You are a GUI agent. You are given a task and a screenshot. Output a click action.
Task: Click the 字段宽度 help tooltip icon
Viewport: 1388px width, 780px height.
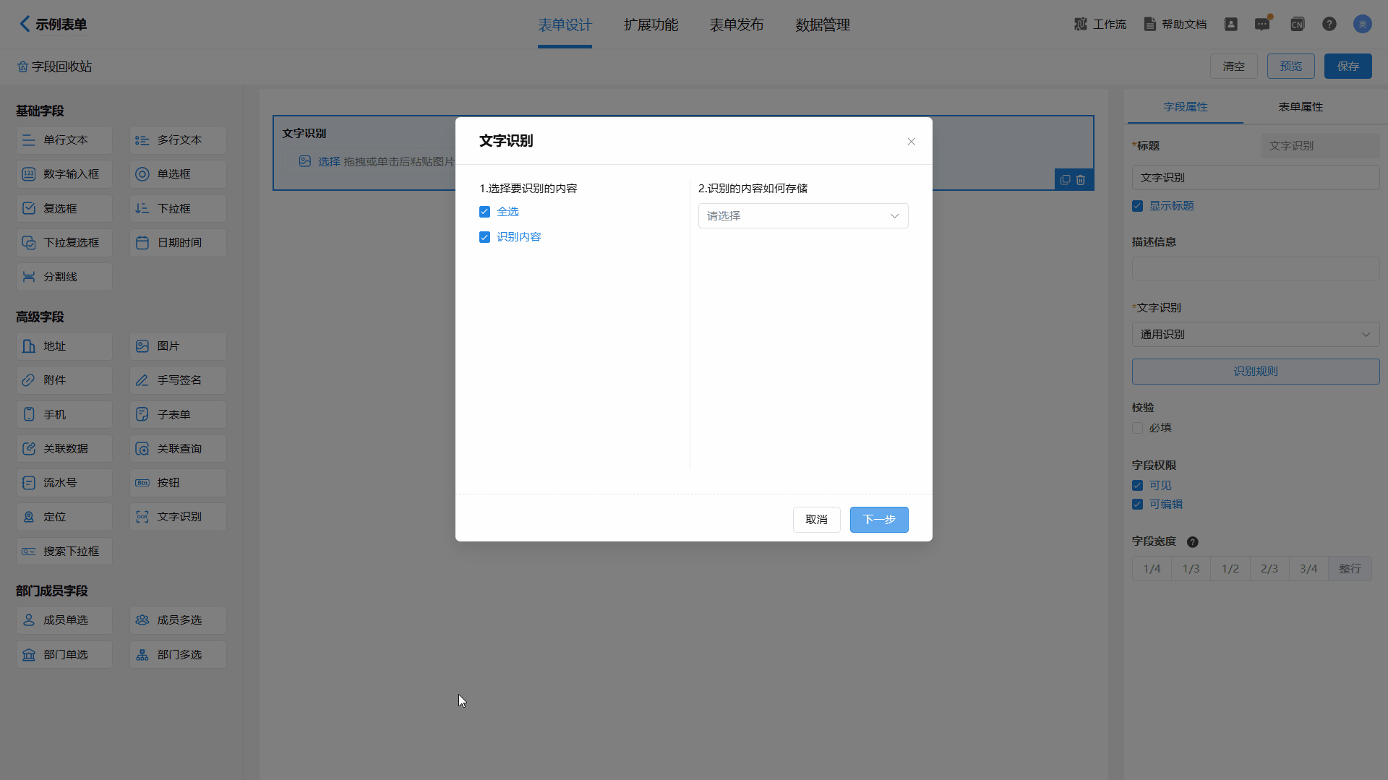point(1193,542)
